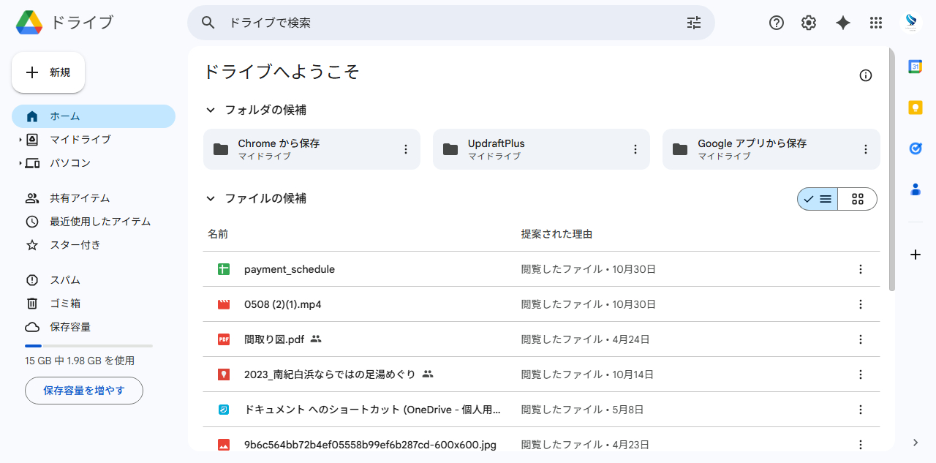Open the Google apps grid
Viewport: 936px width, 463px height.
[875, 23]
